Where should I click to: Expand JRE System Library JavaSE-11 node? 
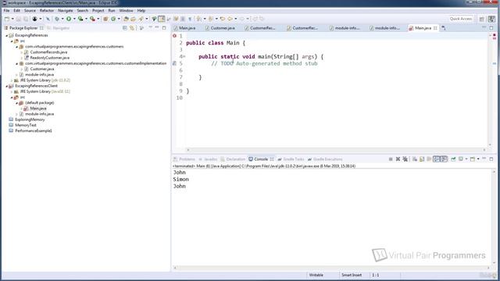[x=12, y=92]
